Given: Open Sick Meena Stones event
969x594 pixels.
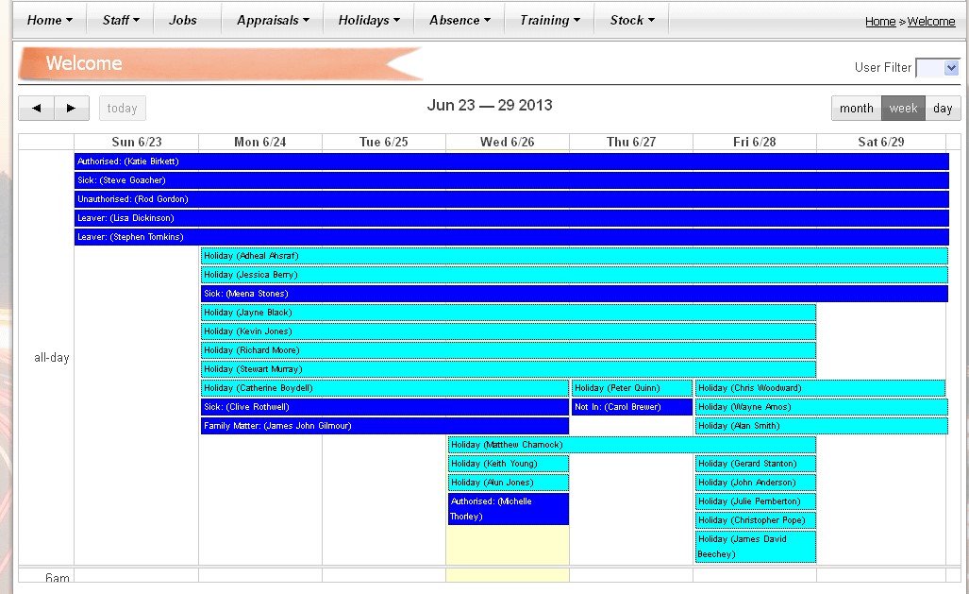Looking at the screenshot, I should click(x=575, y=294).
